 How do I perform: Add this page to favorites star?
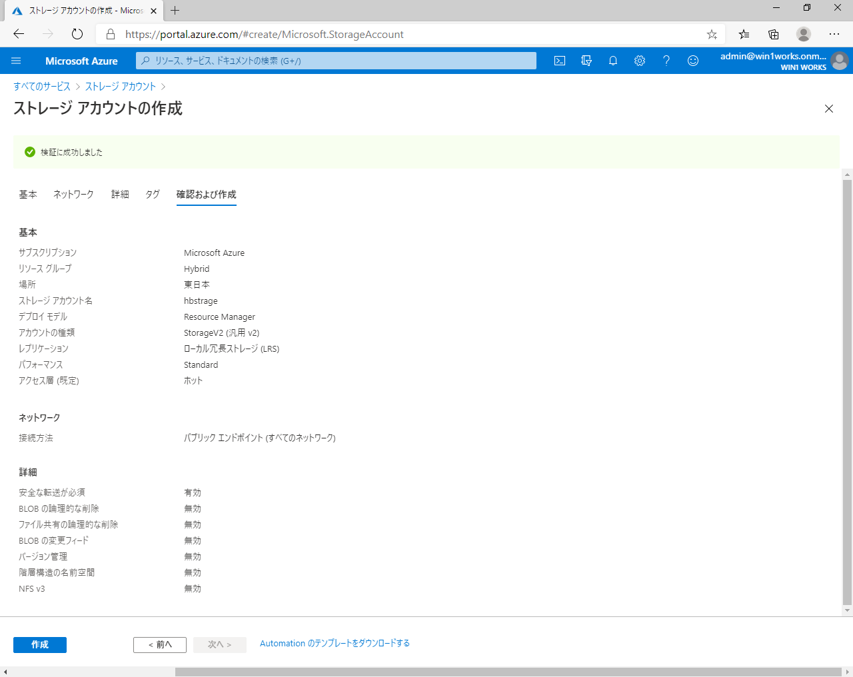(x=712, y=35)
